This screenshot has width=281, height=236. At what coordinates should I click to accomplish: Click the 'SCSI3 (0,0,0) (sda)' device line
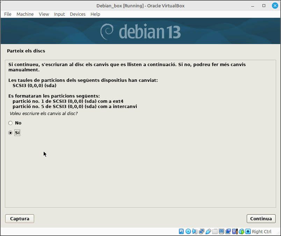point(34,86)
